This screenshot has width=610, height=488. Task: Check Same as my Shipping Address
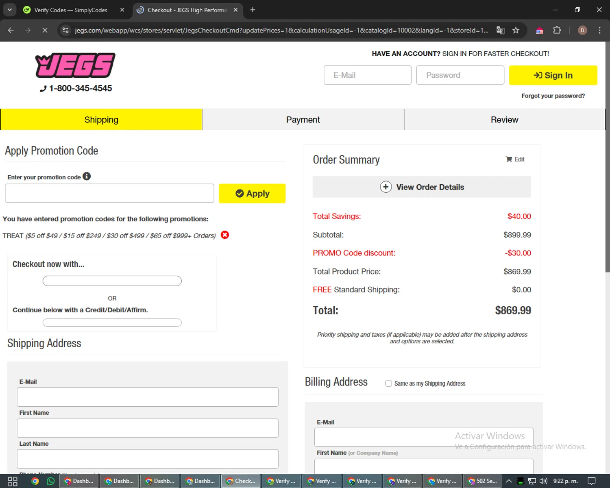[x=388, y=383]
